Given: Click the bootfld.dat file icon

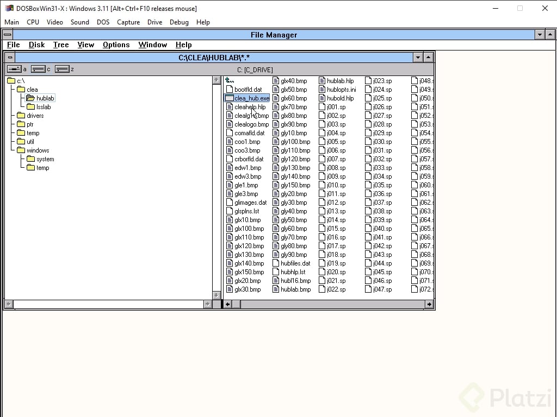Looking at the screenshot, I should [230, 90].
